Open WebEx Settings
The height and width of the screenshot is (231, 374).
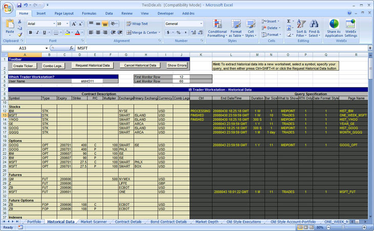coord(350,28)
